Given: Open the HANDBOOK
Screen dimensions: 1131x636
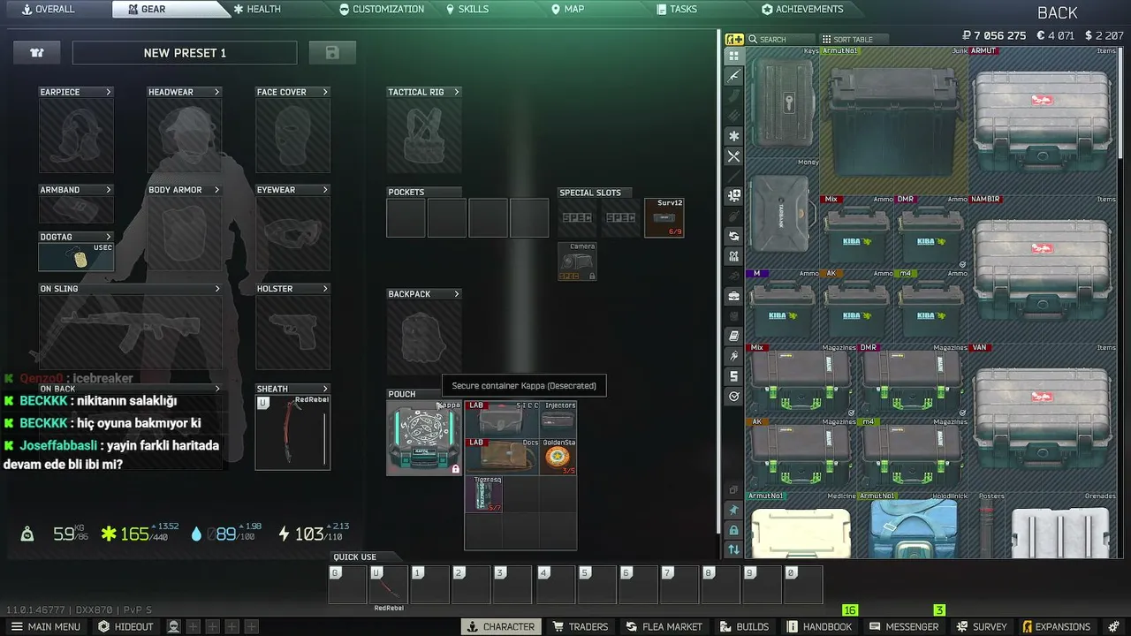Looking at the screenshot, I should [819, 626].
